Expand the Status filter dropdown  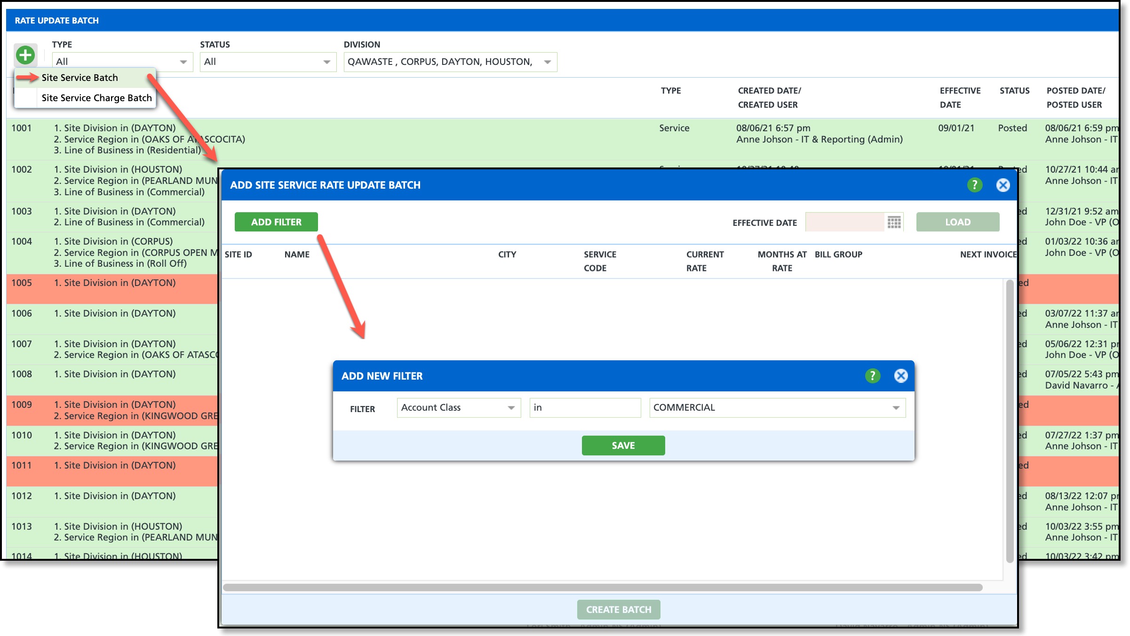point(326,62)
